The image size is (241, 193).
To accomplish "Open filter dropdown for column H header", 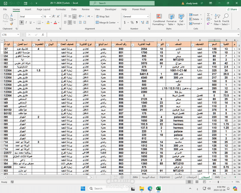I will coord(113,45).
